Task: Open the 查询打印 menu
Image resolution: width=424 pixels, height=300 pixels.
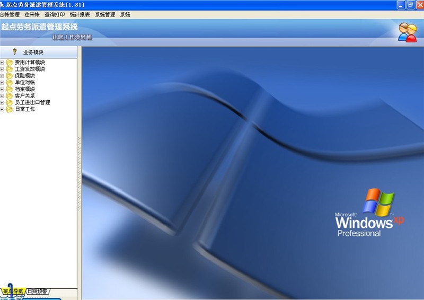Action: [x=55, y=15]
